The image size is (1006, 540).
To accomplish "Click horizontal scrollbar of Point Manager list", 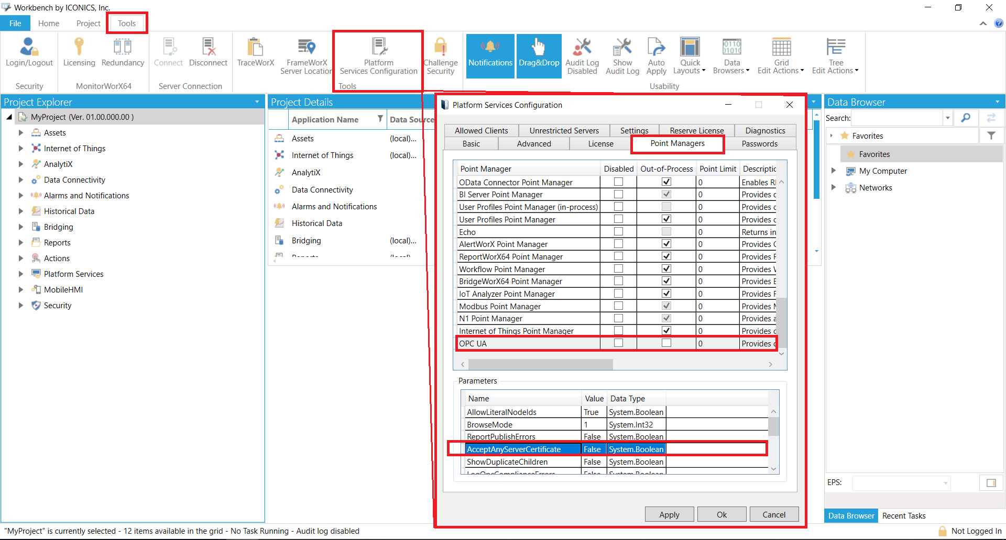I will [540, 364].
